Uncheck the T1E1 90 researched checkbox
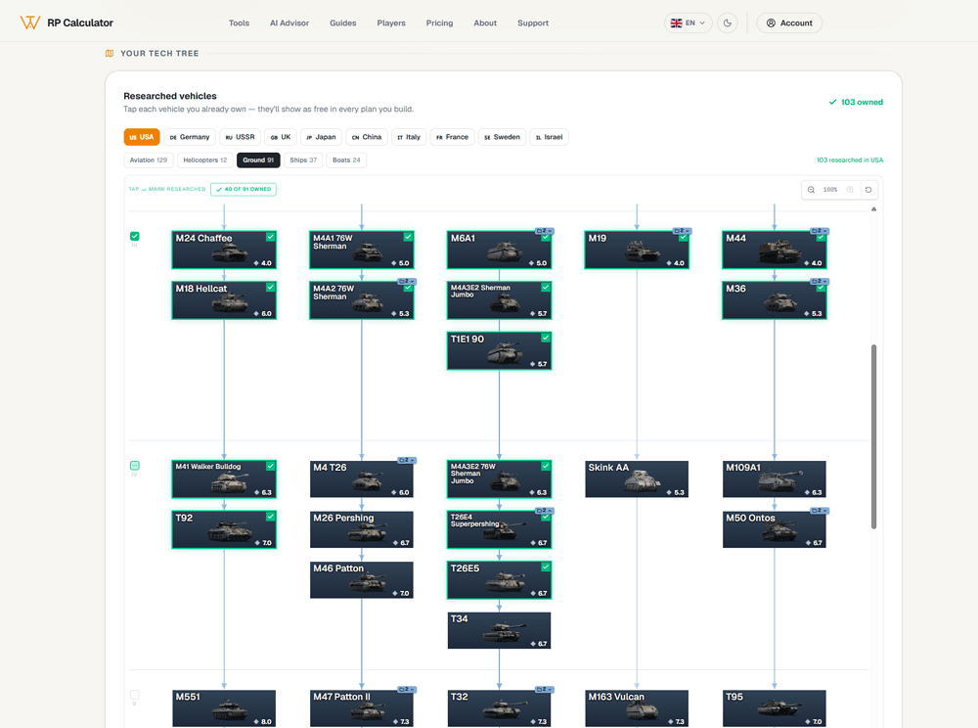Screen dimensions: 978x728 pos(546,338)
